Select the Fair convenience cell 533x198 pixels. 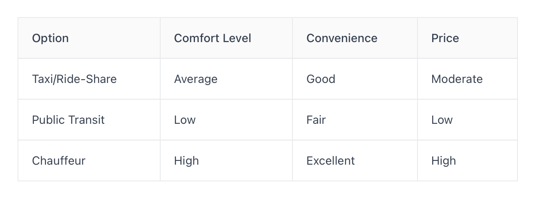pos(316,120)
